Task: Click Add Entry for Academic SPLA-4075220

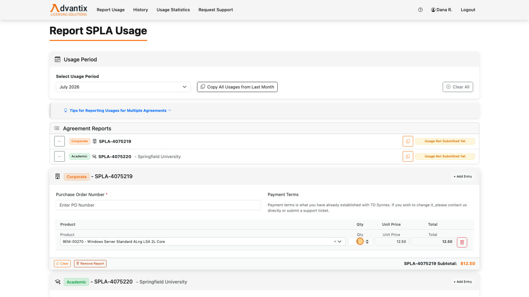Action: [x=462, y=282]
